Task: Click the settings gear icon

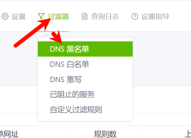Action: point(5,16)
